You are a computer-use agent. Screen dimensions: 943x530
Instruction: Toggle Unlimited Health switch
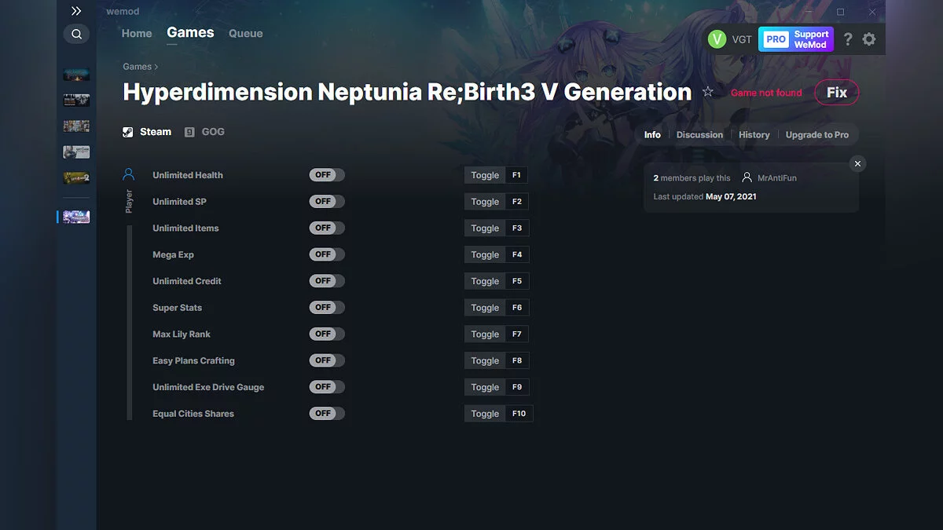click(x=327, y=175)
